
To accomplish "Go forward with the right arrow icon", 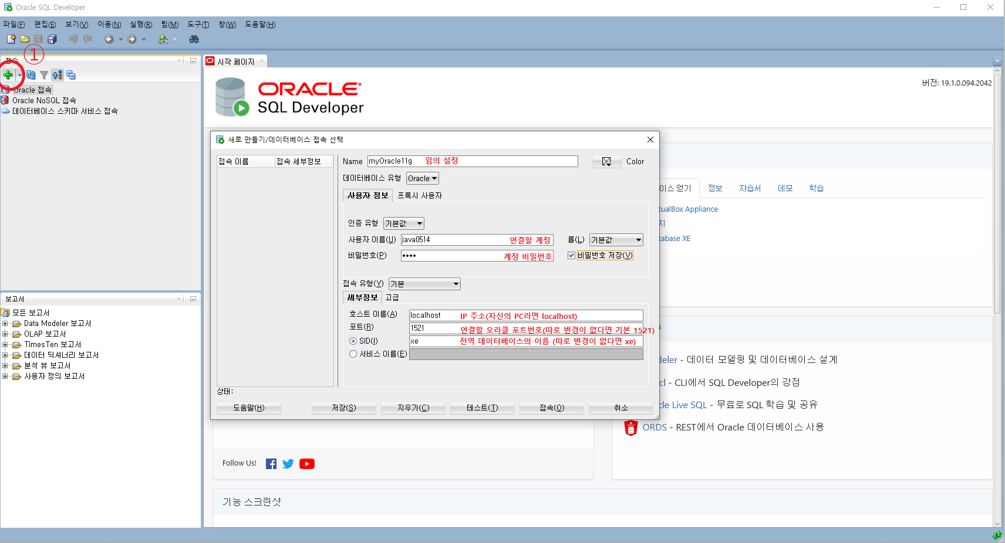I will [132, 39].
